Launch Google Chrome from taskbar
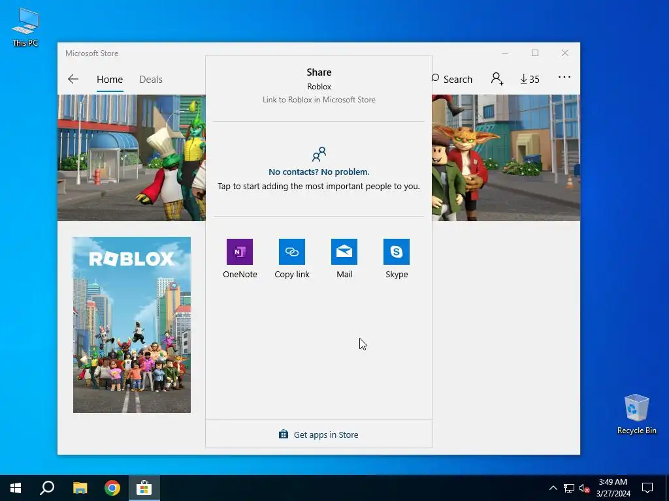This screenshot has height=501, width=669. click(x=112, y=488)
